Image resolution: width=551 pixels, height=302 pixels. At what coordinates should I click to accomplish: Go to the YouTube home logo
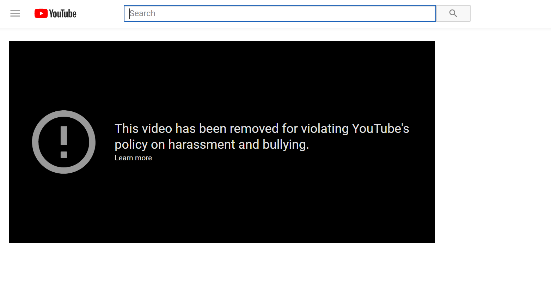coord(55,13)
